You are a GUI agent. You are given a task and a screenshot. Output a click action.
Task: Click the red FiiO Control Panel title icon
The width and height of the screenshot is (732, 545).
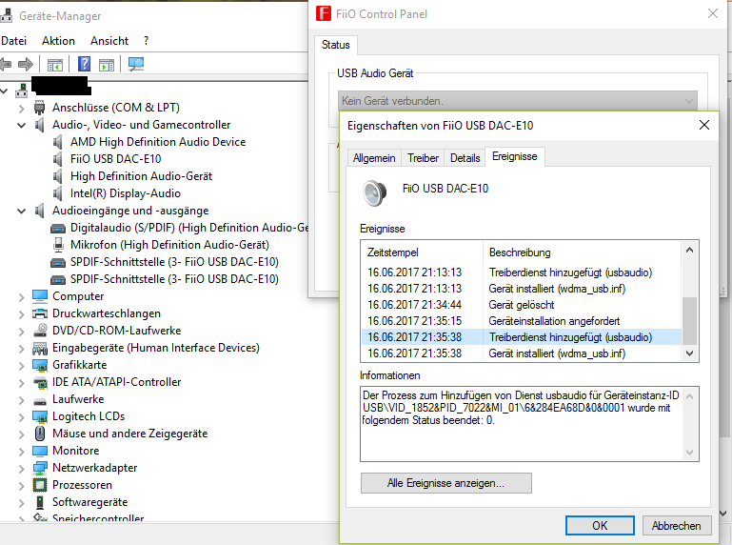point(324,13)
